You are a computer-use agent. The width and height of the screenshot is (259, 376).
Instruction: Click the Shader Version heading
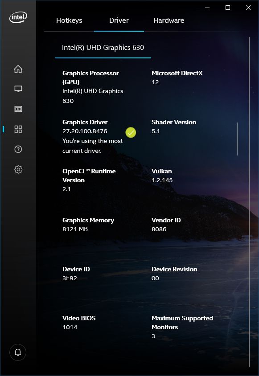[174, 122]
